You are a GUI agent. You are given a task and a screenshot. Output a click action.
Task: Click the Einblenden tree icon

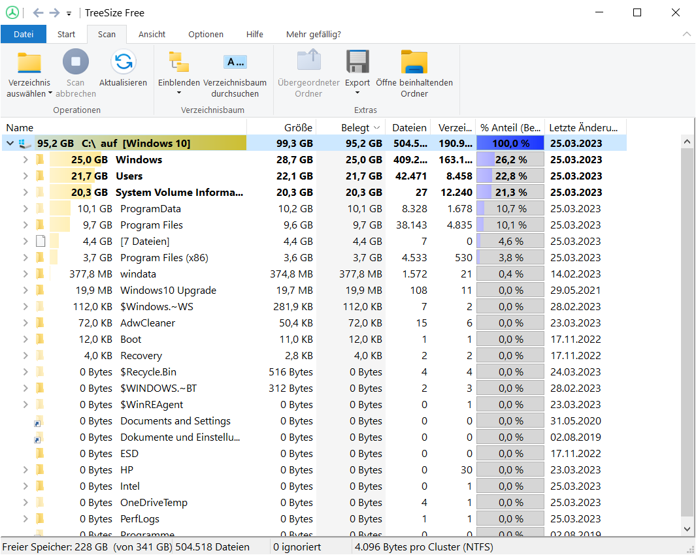(179, 62)
